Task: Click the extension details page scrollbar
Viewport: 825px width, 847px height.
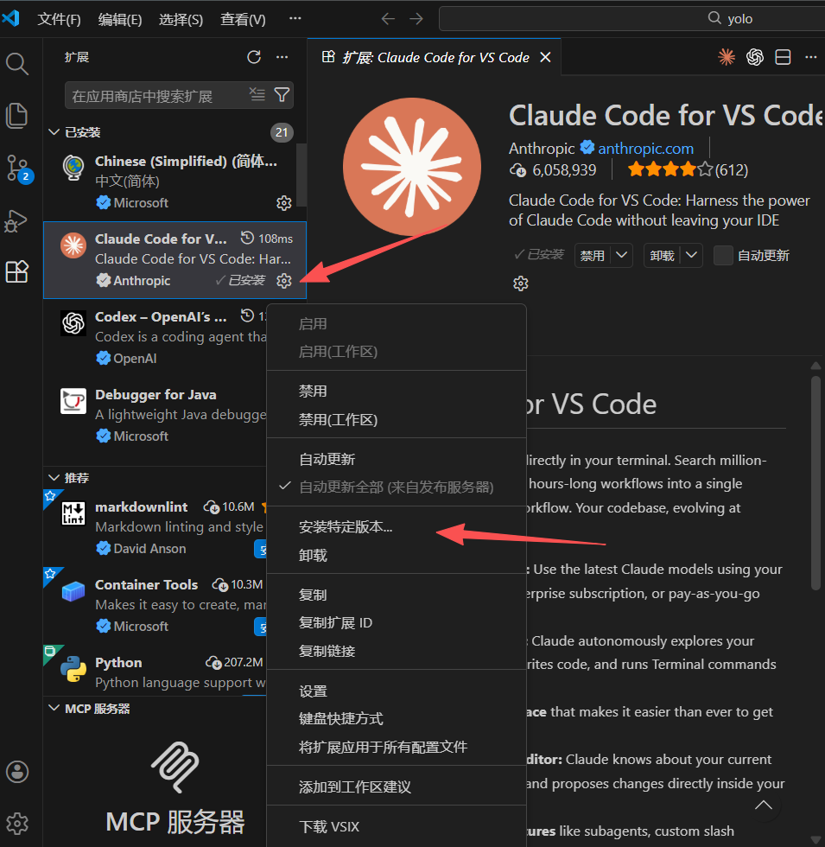Action: pyautogui.click(x=815, y=483)
